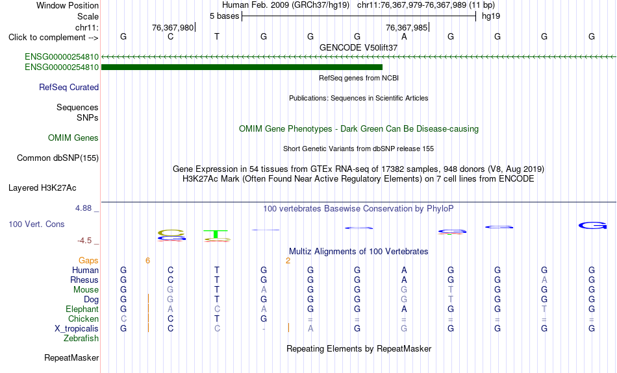
Task: Select the Zebrafish species label
Action: coord(81,339)
